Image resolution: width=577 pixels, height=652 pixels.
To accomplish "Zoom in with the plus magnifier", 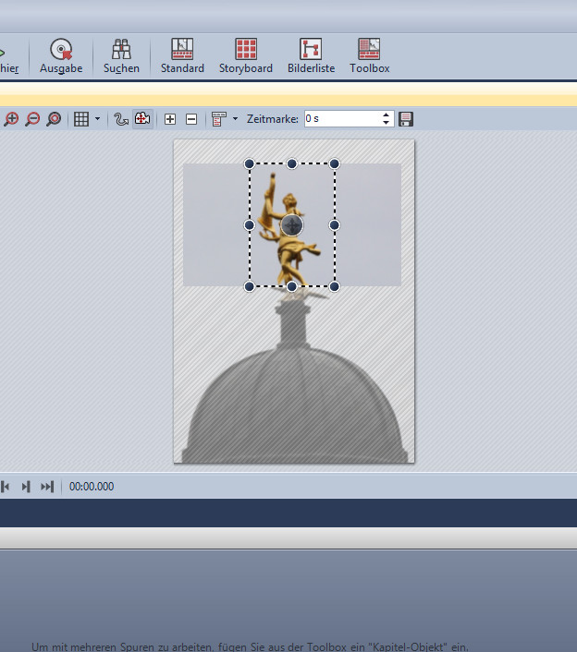I will pyautogui.click(x=11, y=119).
